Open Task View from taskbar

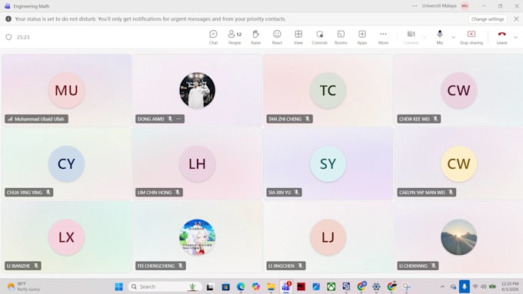pyautogui.click(x=210, y=286)
